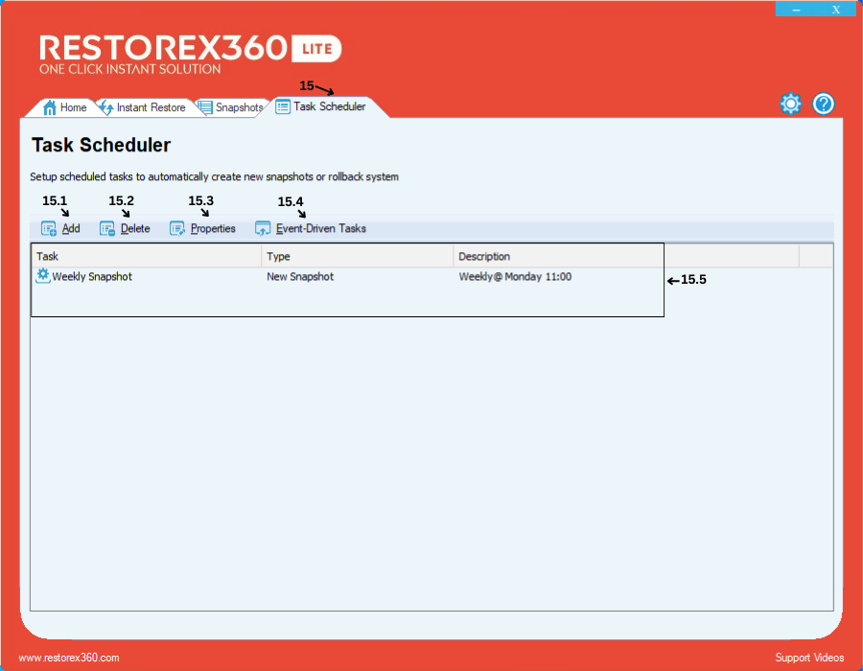Click the Event-Driven Tasks icon
Screen dimensions: 863x671
coord(263,229)
